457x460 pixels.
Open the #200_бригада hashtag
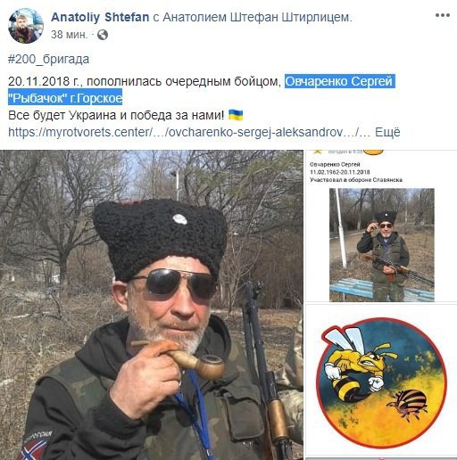[x=49, y=59]
